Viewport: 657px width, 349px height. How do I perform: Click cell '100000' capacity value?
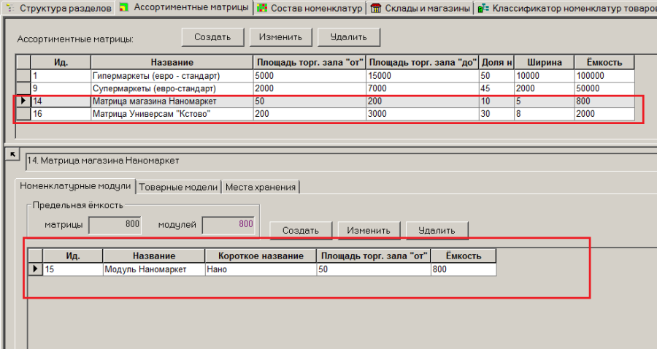tap(604, 76)
